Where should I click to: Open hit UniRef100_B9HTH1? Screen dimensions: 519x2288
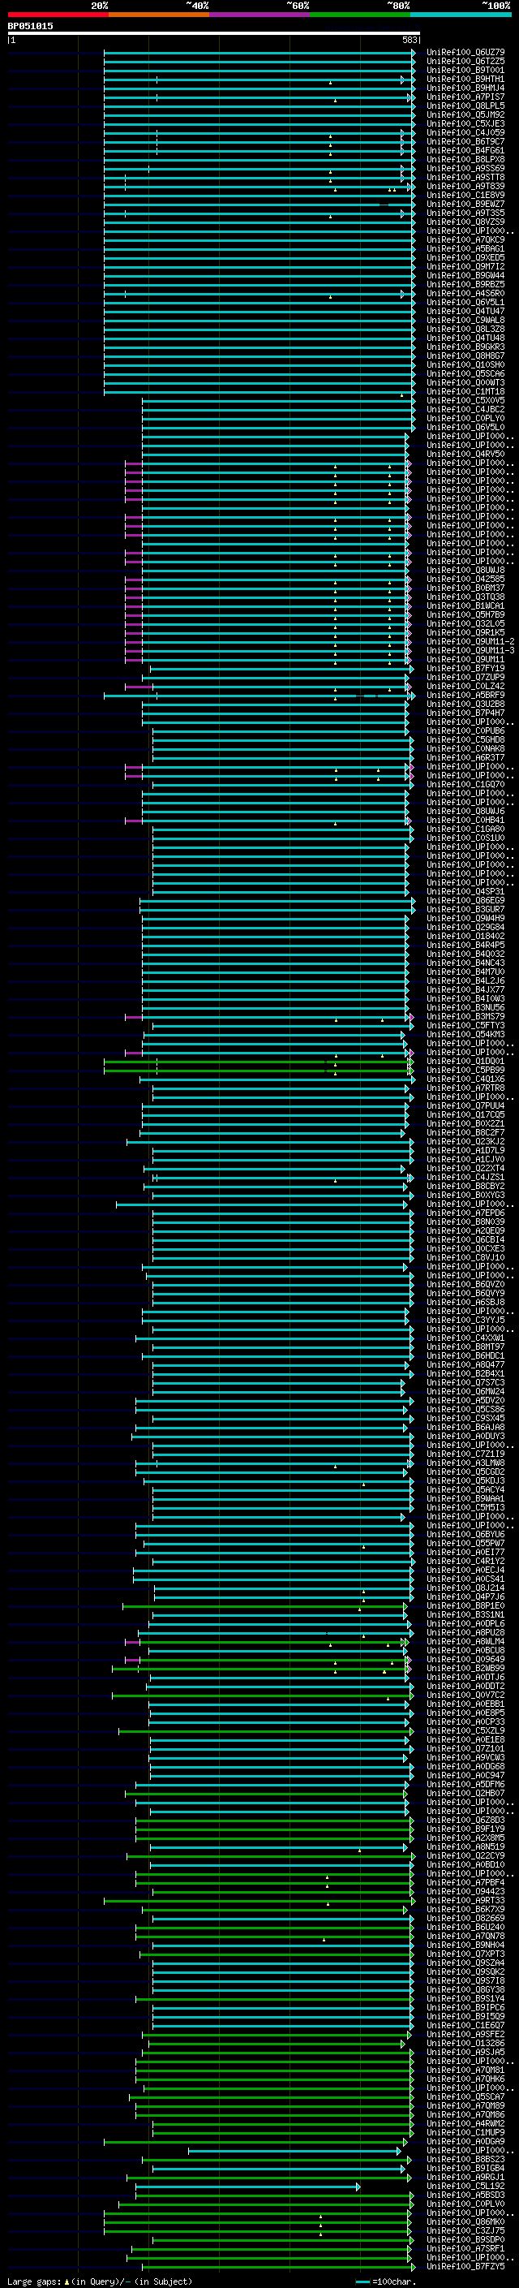(465, 79)
